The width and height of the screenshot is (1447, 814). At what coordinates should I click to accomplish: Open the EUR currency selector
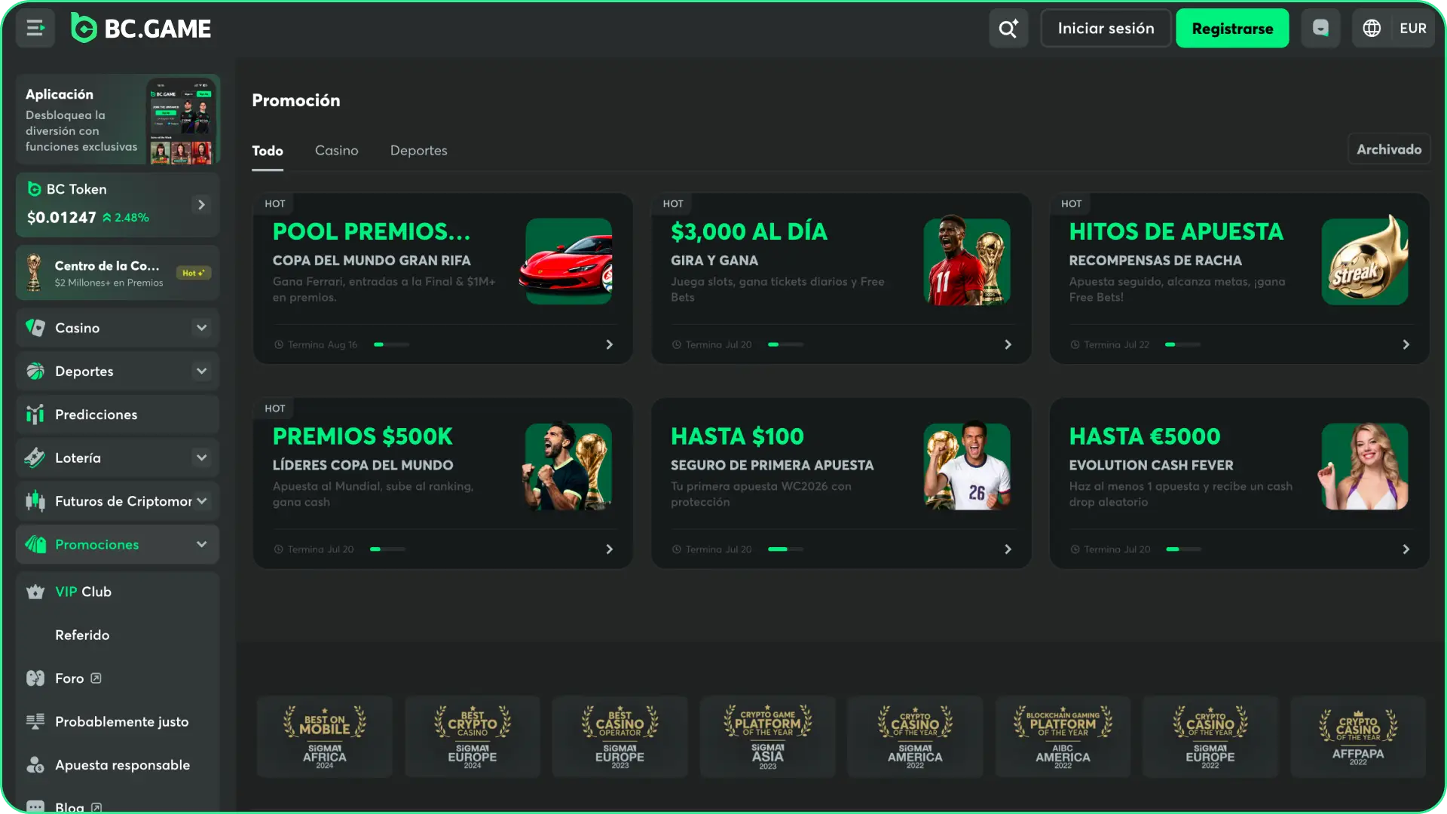pyautogui.click(x=1412, y=29)
